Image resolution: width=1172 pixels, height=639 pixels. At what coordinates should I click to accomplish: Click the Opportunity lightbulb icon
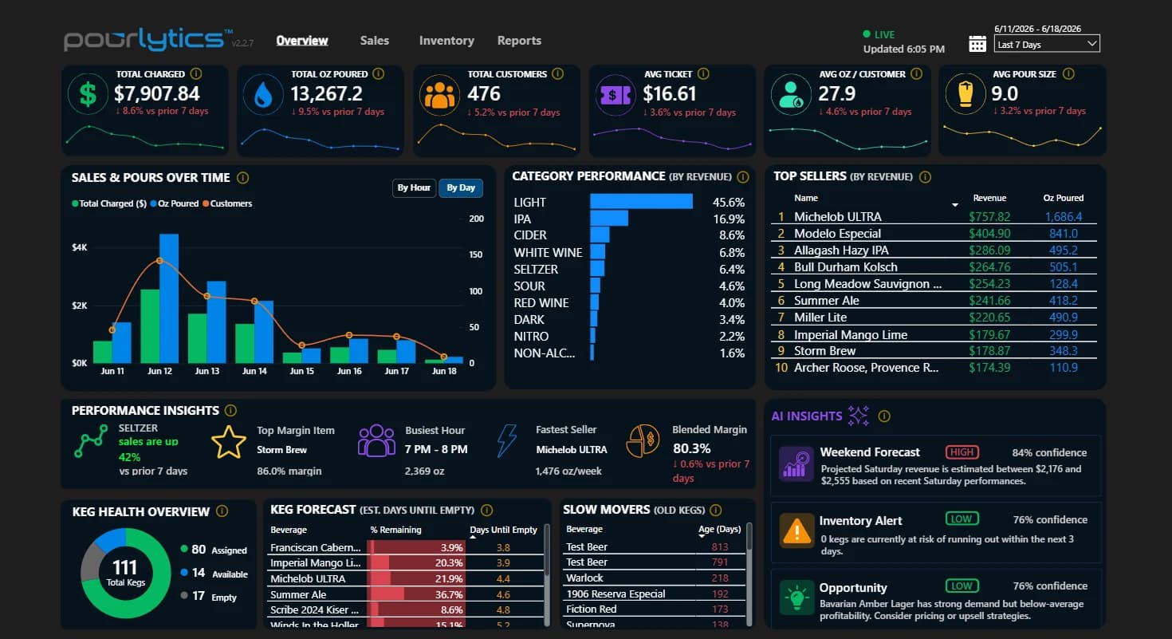tap(796, 598)
